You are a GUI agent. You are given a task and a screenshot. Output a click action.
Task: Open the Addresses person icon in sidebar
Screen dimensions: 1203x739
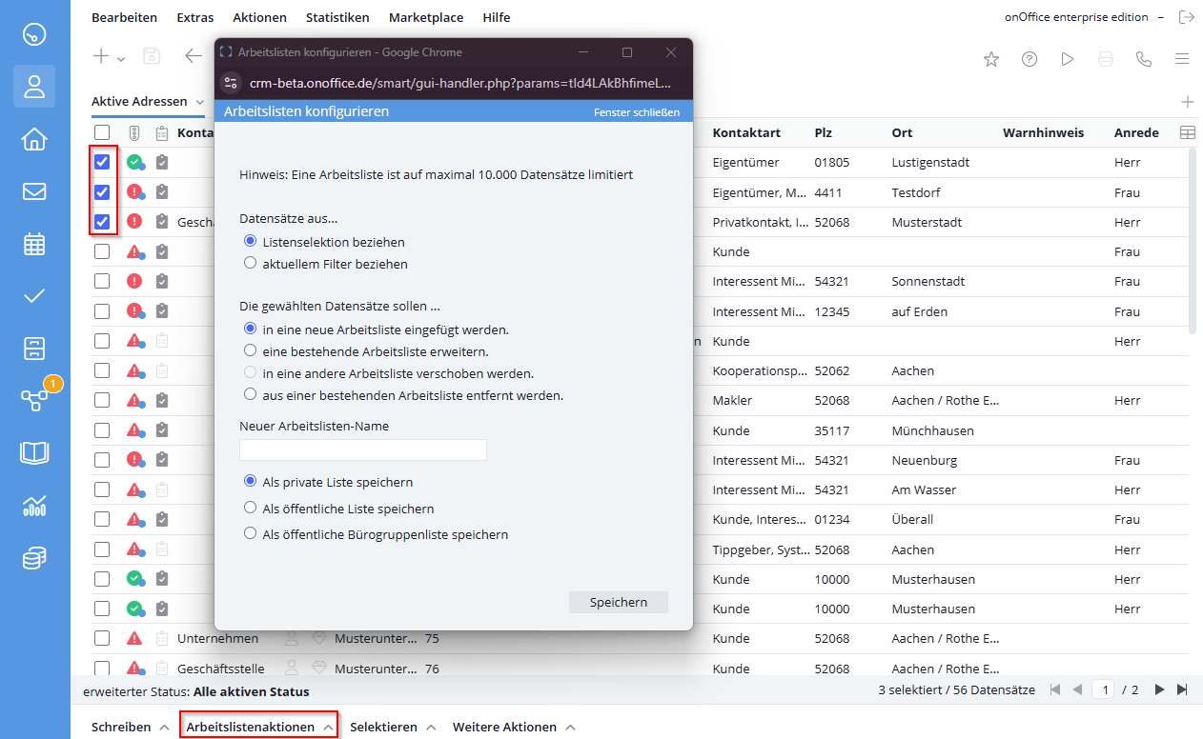(34, 87)
